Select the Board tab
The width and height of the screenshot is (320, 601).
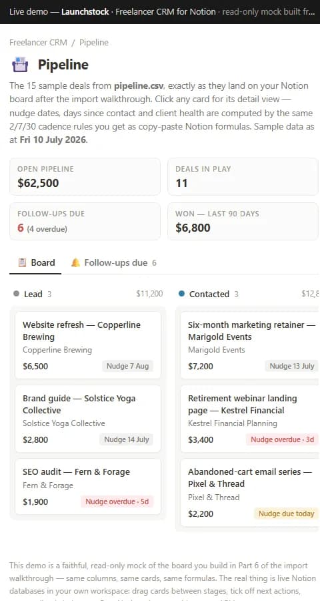pyautogui.click(x=35, y=262)
